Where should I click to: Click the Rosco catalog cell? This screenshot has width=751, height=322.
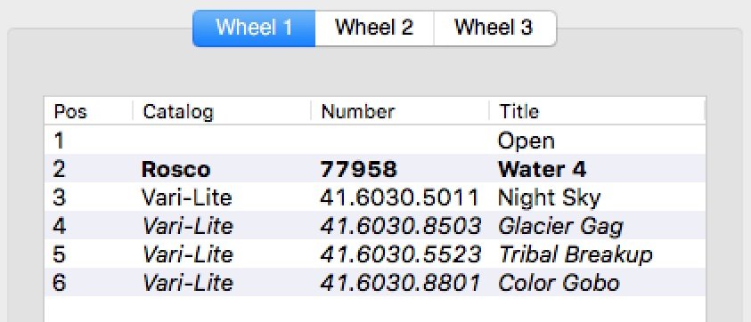[176, 169]
